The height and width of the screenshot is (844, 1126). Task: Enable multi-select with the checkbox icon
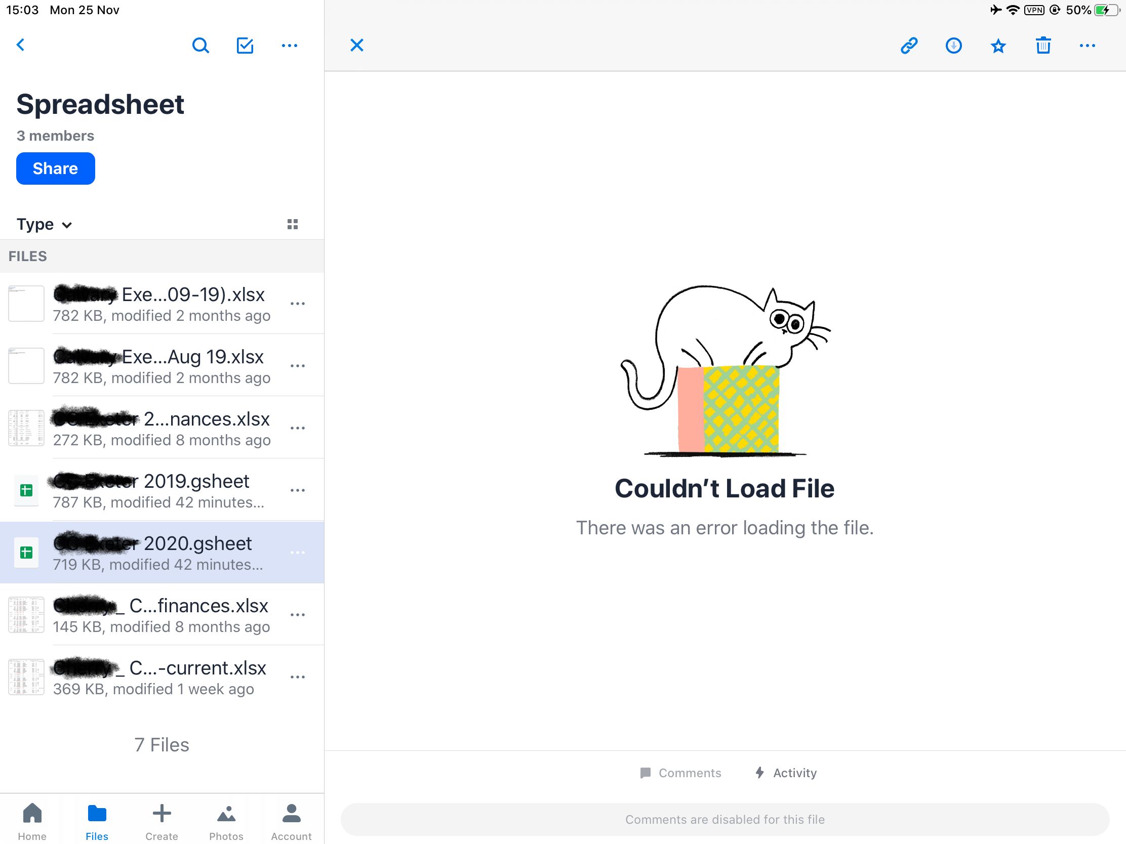pyautogui.click(x=245, y=46)
